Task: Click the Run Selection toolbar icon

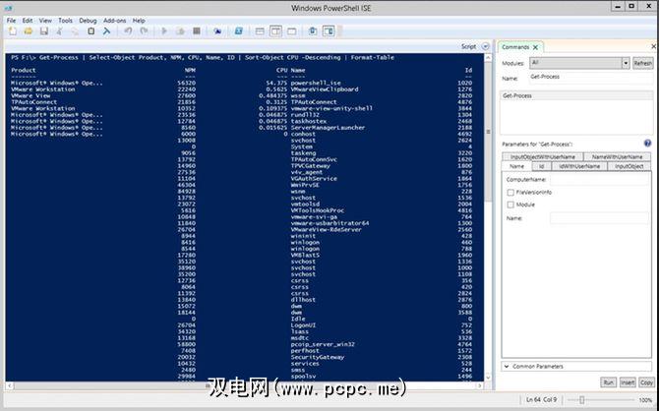Action: pos(180,31)
